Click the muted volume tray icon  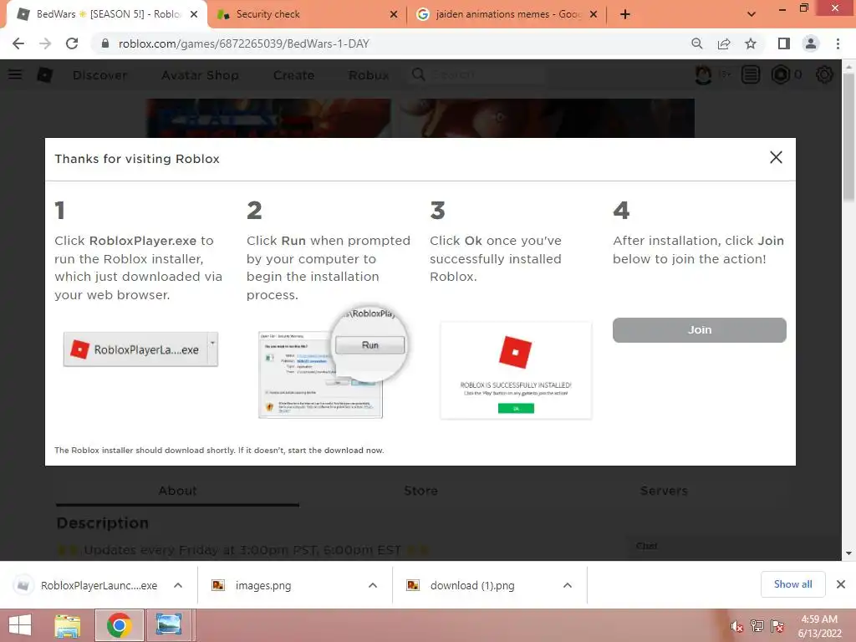736,625
